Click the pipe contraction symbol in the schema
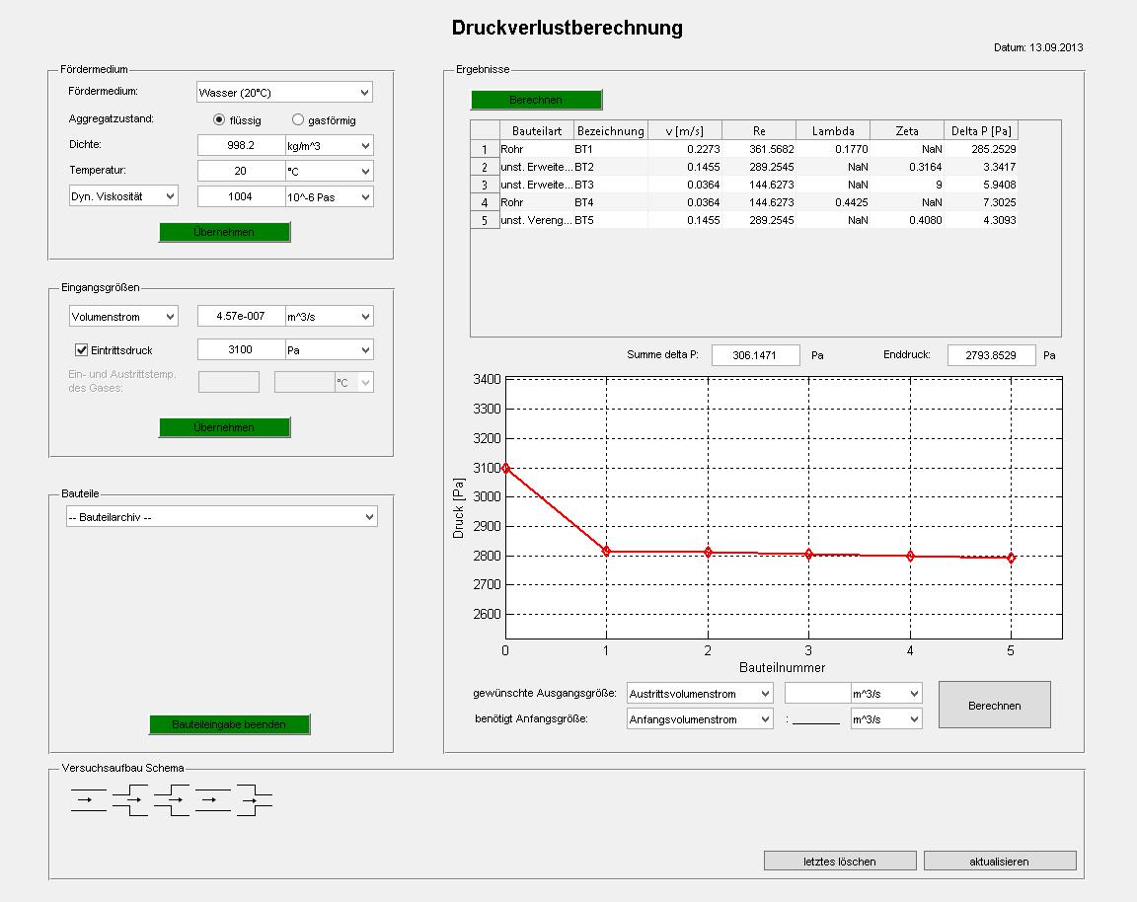Screen dimensions: 1137x902 point(254,799)
